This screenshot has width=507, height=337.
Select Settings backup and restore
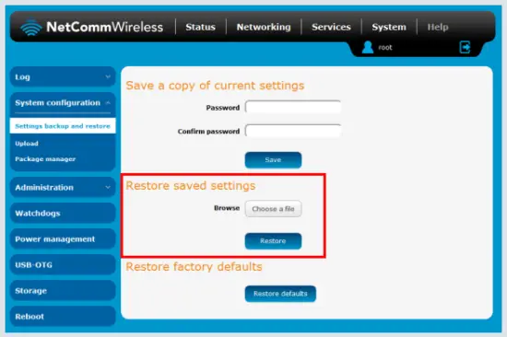click(63, 126)
